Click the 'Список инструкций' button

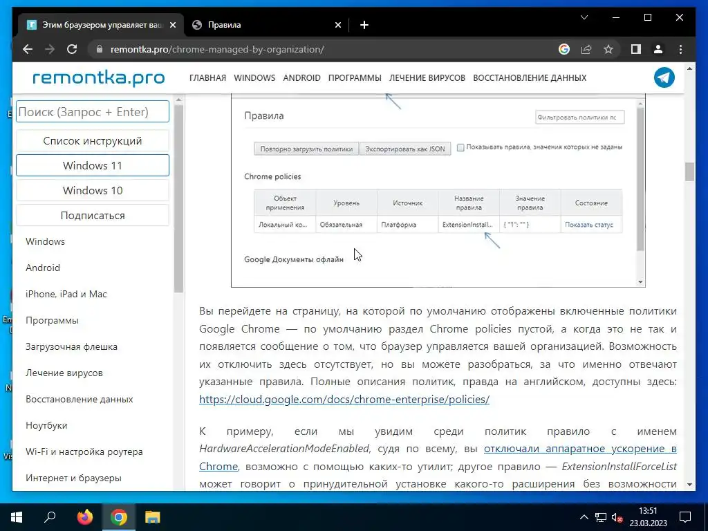93,141
